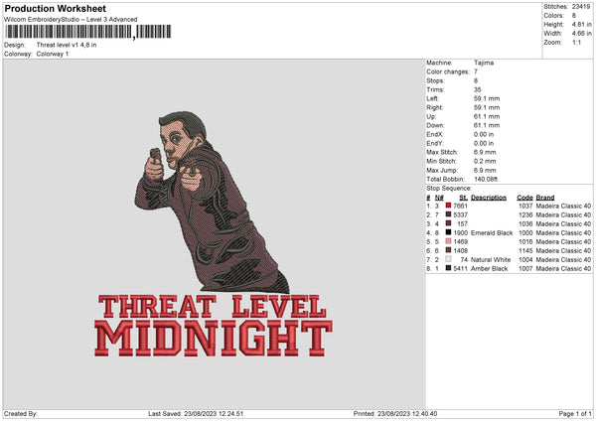596x421 pixels.
Task: Click the barcode at top of the worksheet
Action: click(x=88, y=32)
